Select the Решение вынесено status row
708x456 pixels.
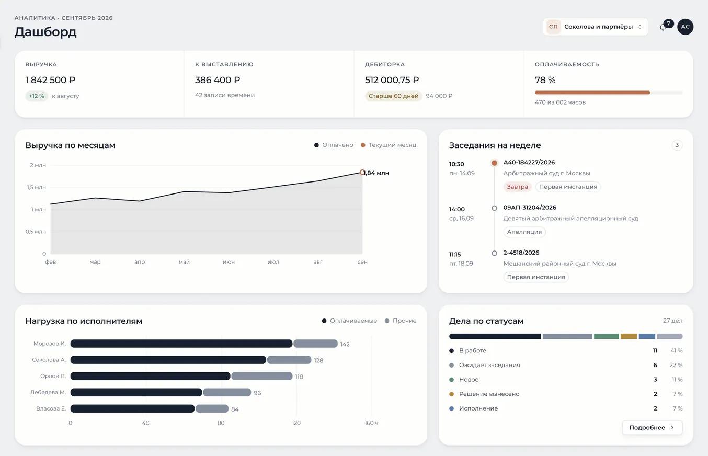tap(566, 394)
